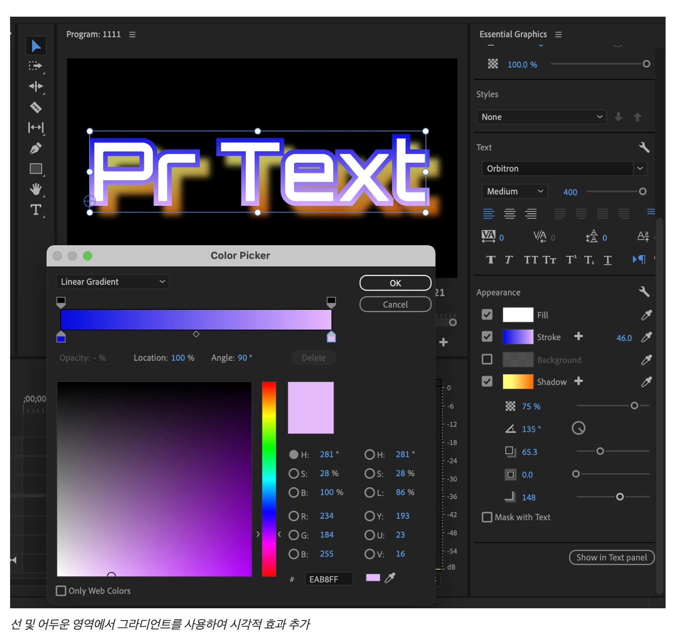
Task: Open the Styles None dropdown
Action: 541,117
